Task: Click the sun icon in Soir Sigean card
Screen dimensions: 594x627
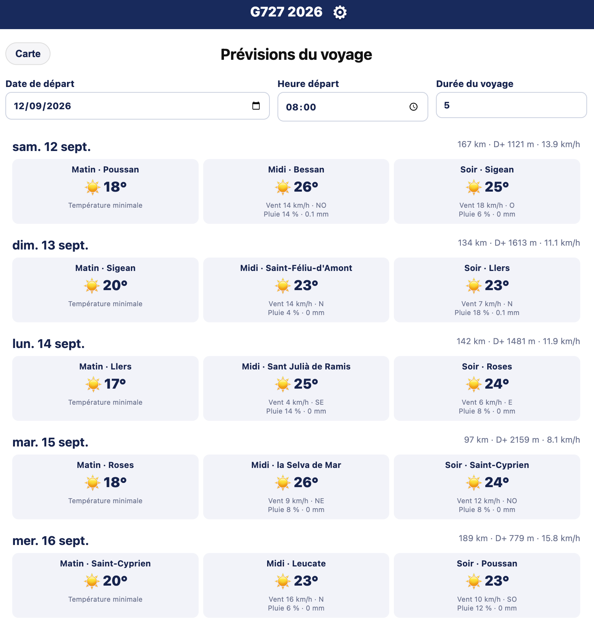Action: pos(474,187)
